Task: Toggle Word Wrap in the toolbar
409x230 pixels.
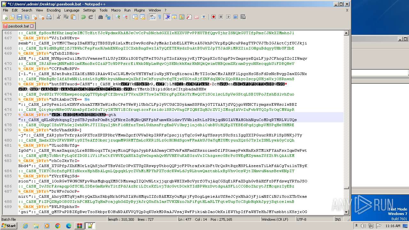Action: pos(152,17)
